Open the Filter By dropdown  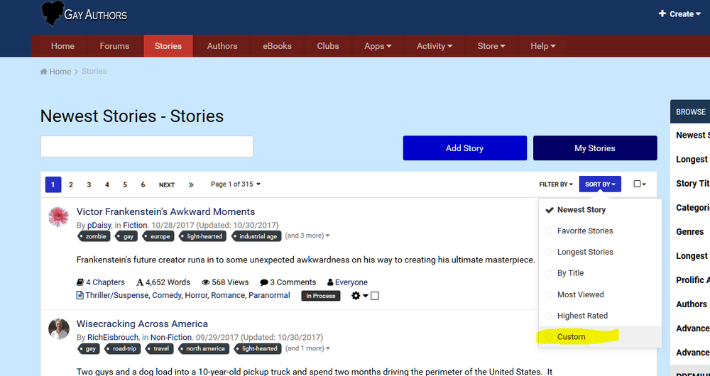tap(556, 184)
